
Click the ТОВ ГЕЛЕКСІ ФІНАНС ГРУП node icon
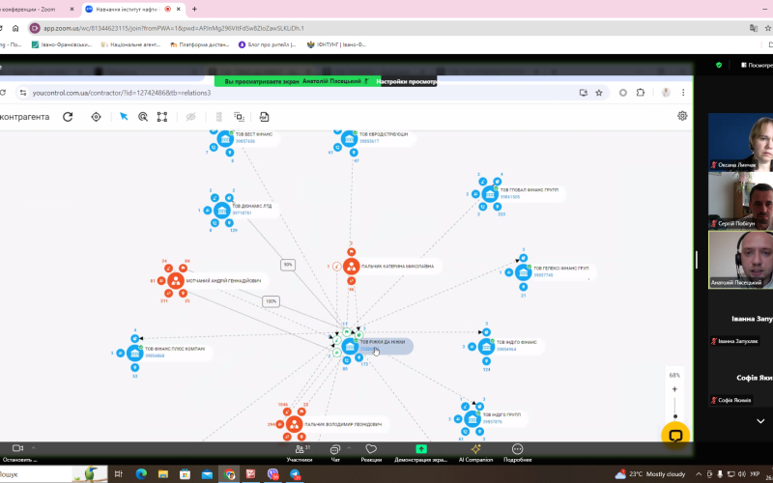pos(523,272)
